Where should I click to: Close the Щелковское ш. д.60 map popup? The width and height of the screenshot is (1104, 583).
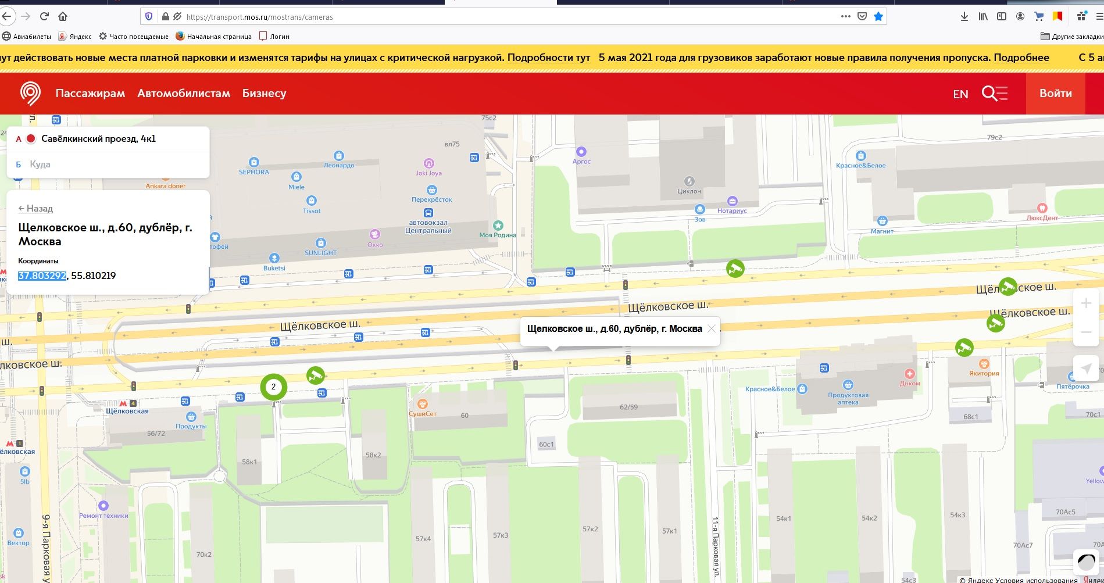point(711,328)
